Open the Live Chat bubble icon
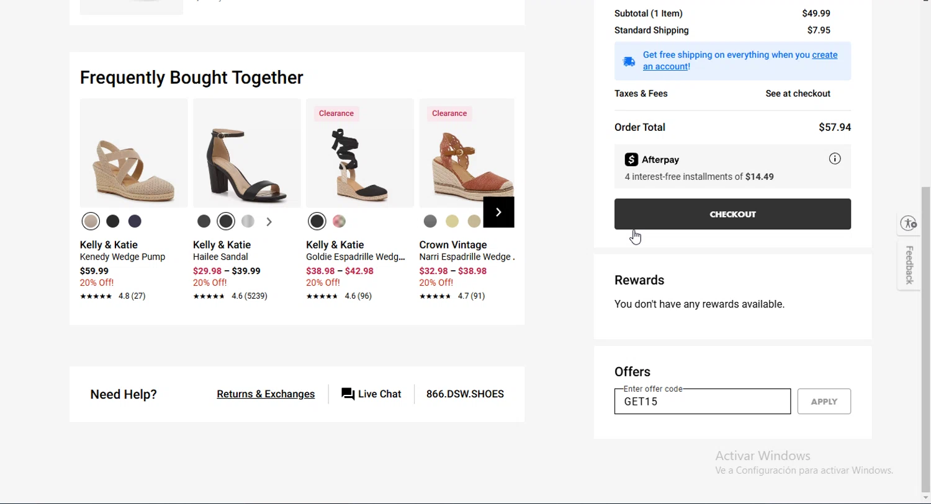 [348, 394]
